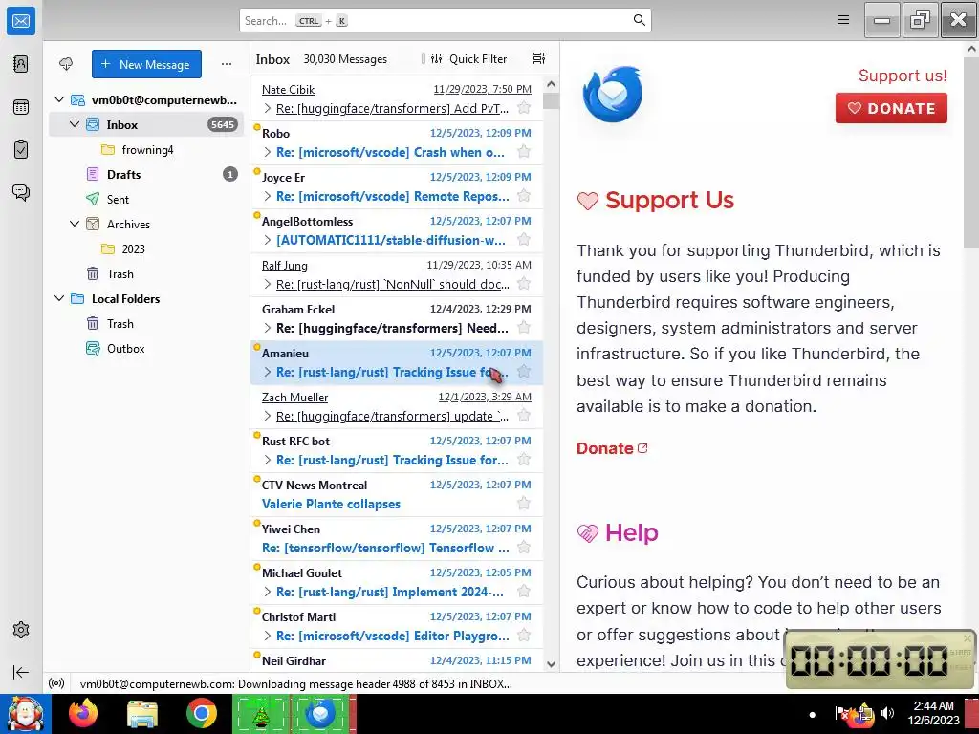
Task: Open the Chat space
Action: pos(21,192)
